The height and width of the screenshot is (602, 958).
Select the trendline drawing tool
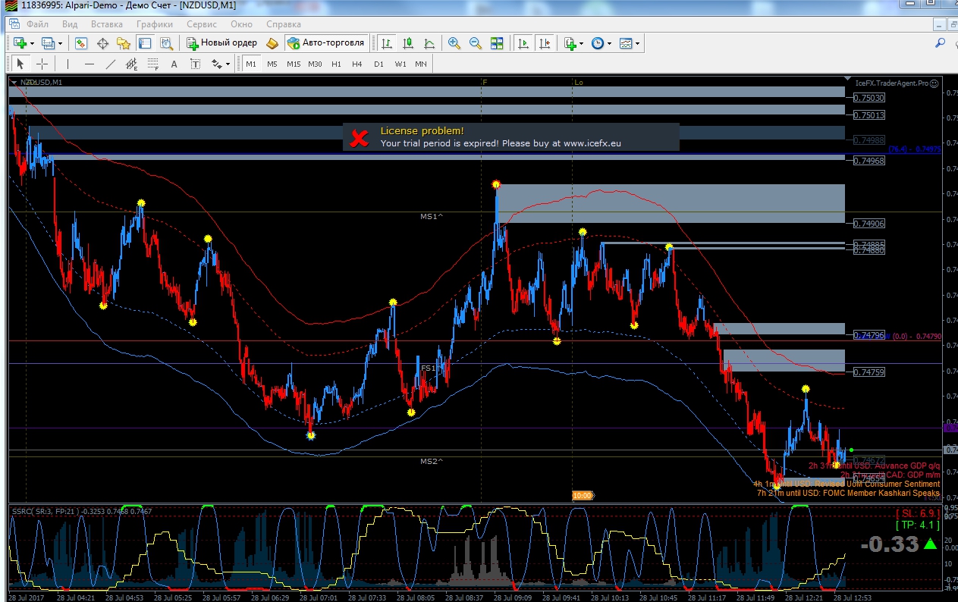coord(111,64)
